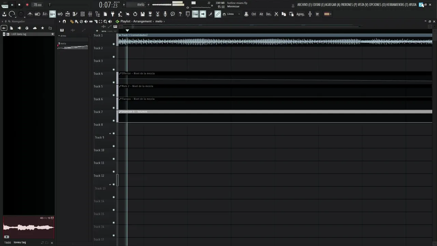Open the AGREGAR (A) menu

(333, 5)
